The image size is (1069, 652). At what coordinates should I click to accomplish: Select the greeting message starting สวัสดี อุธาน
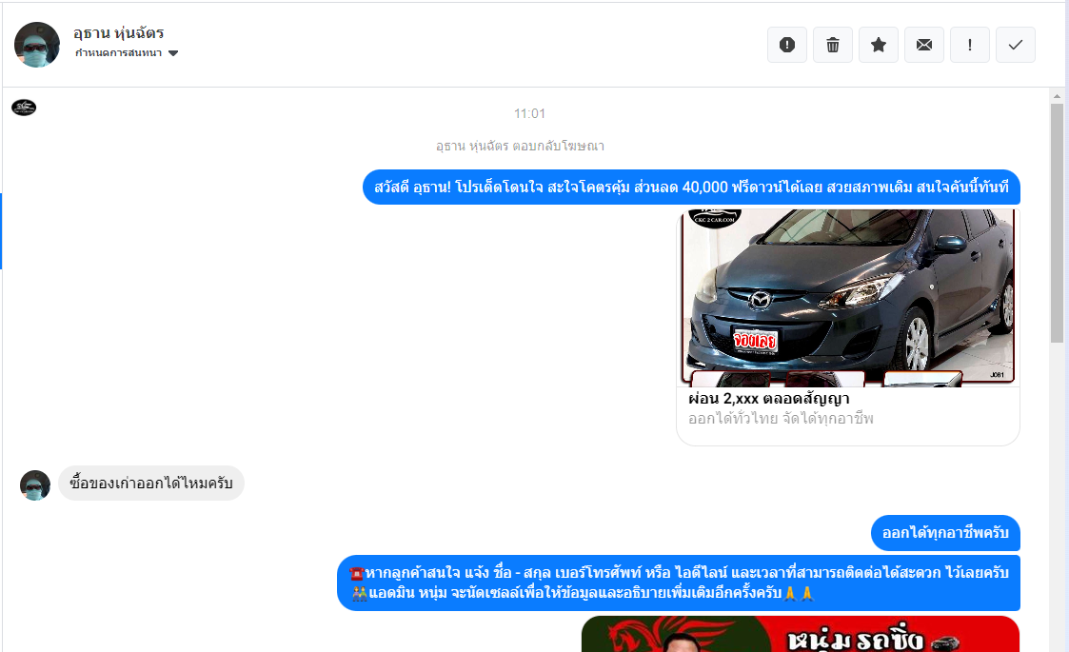[x=691, y=188]
